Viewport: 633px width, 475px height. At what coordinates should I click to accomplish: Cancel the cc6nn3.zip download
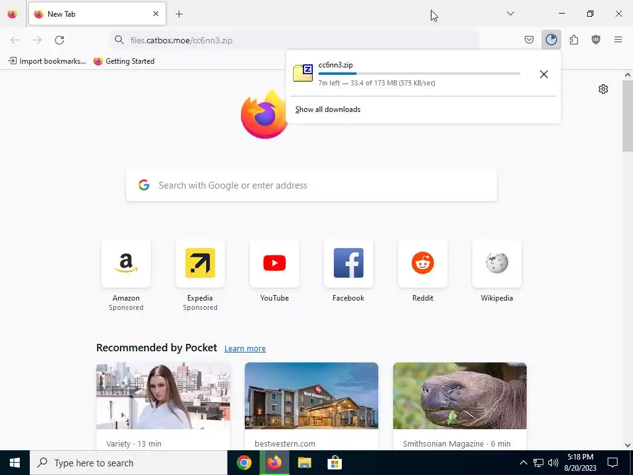pos(544,74)
